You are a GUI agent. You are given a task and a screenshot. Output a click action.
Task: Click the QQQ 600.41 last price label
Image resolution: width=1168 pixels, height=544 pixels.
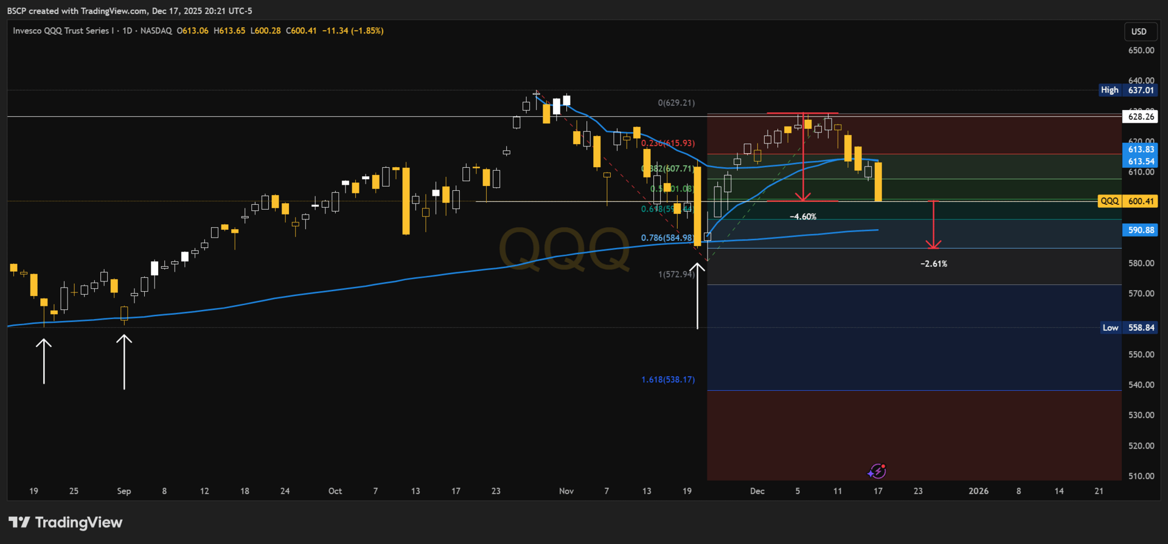coord(1127,201)
